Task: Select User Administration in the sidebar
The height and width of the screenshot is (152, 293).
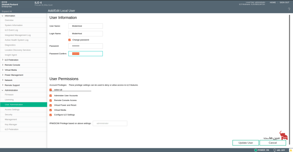Action: 23,105
